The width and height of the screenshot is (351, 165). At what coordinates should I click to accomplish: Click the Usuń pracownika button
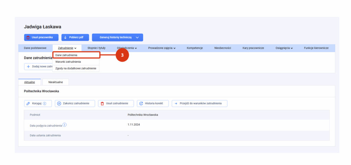click(x=41, y=38)
